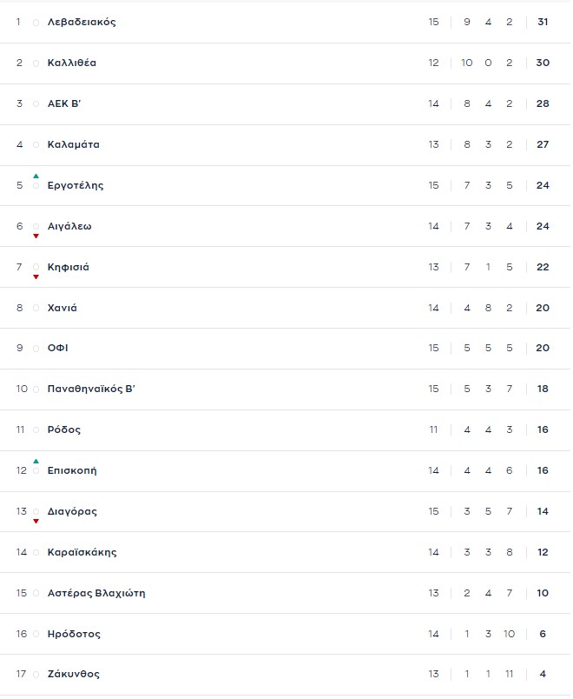The height and width of the screenshot is (699, 573).
Task: Go to the Ρόδος team page
Action: click(x=64, y=430)
